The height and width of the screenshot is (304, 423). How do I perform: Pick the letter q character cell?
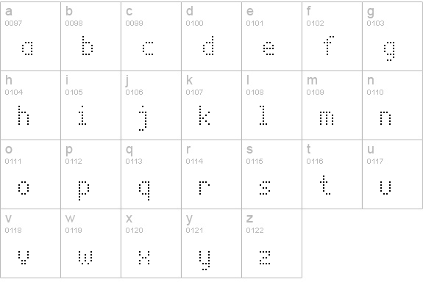click(151, 174)
